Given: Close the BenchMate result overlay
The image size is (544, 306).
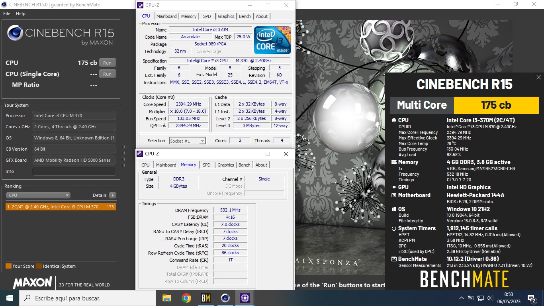Looking at the screenshot, I should 538,77.
